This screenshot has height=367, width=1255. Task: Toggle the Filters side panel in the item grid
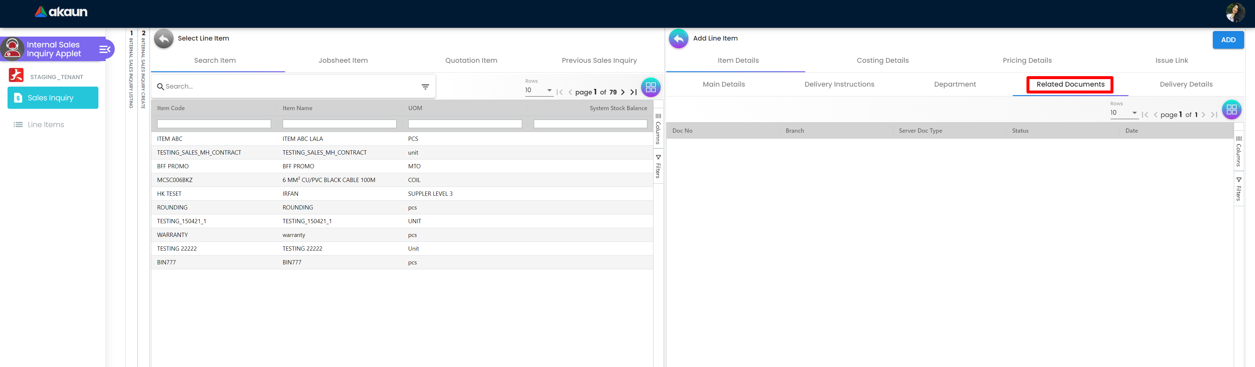(x=658, y=166)
